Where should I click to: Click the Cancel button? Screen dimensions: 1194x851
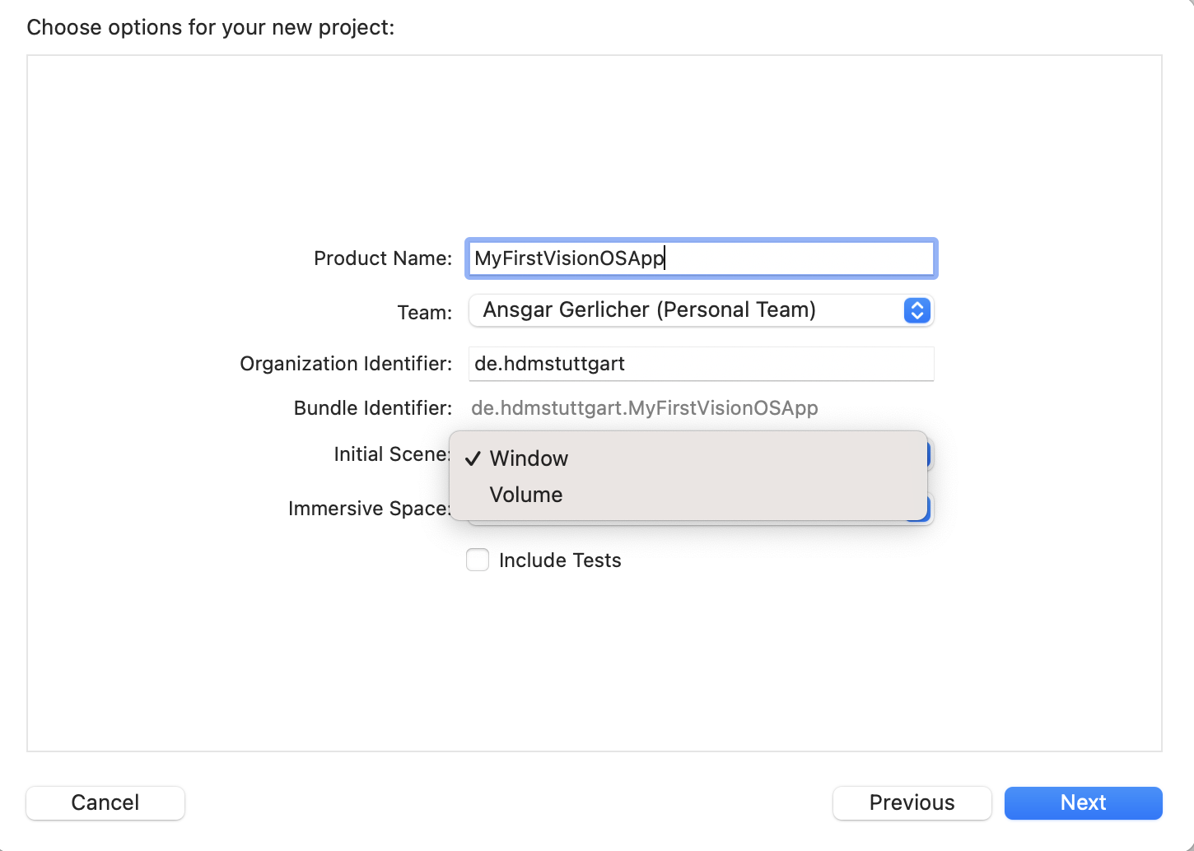(105, 802)
